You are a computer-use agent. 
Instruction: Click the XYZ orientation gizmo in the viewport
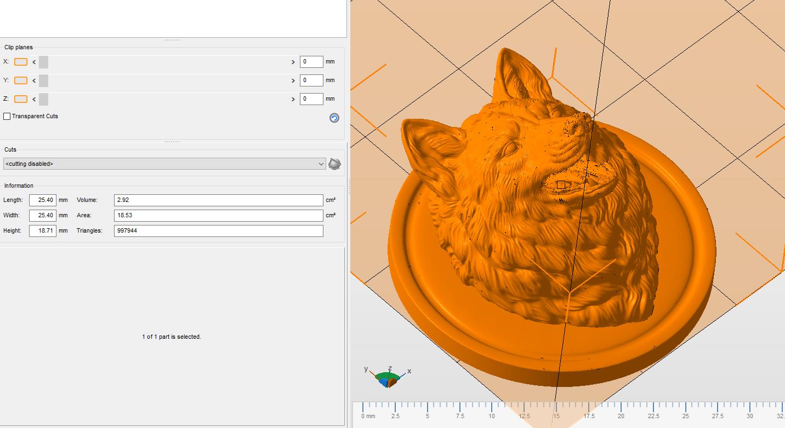click(x=388, y=376)
